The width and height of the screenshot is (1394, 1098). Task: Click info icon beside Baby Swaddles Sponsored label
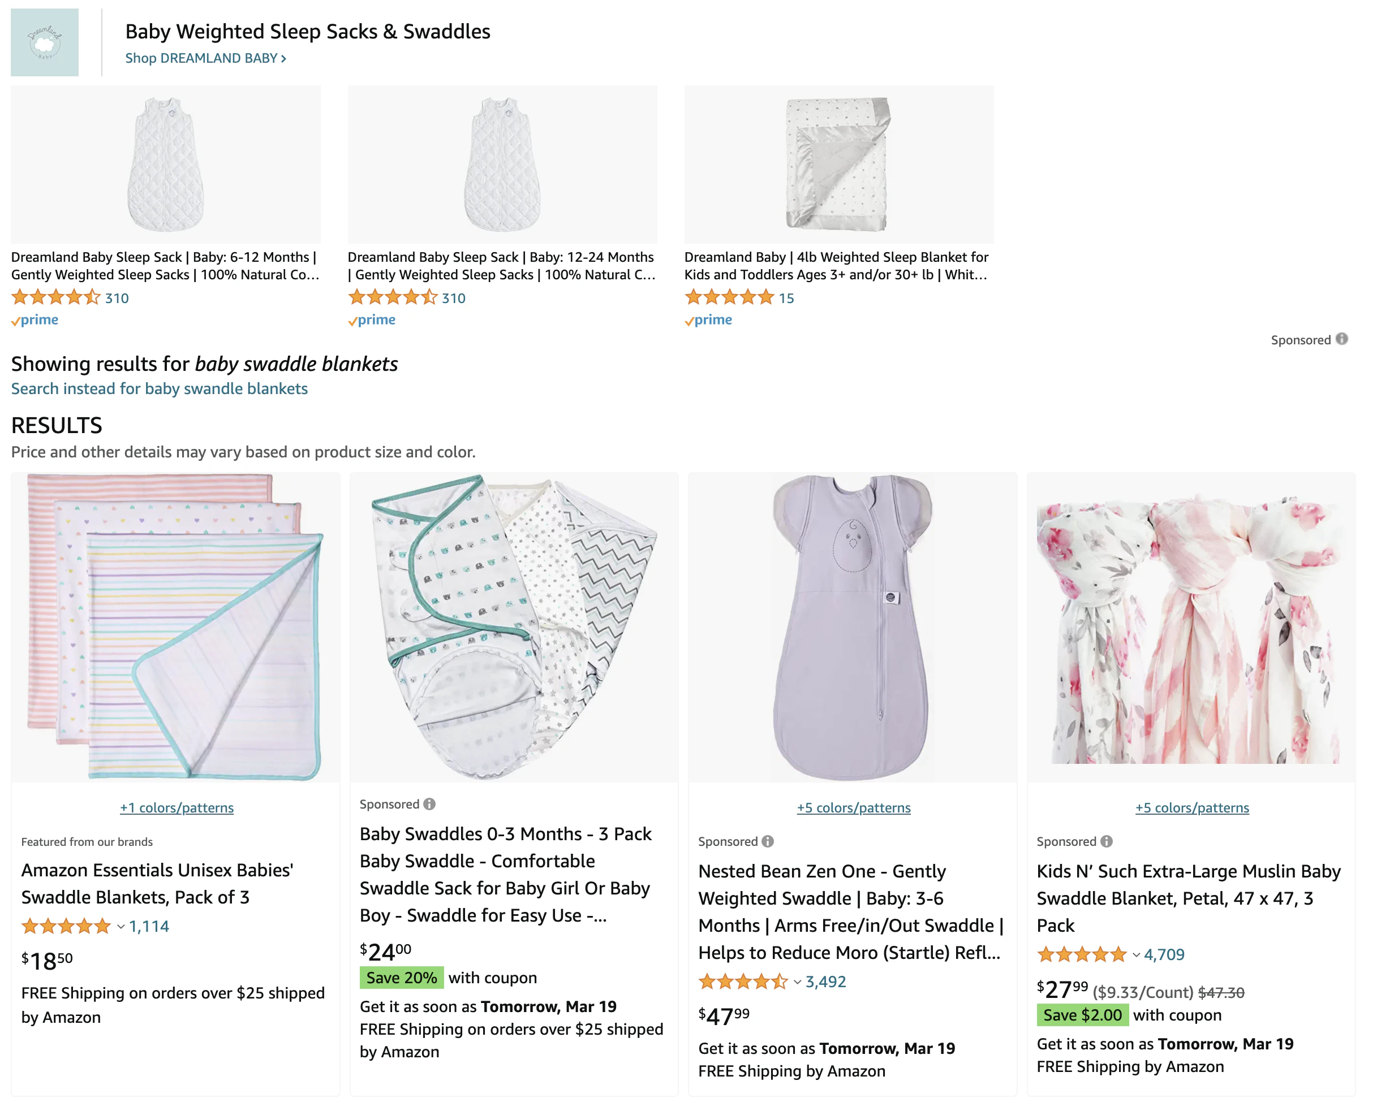tap(430, 803)
